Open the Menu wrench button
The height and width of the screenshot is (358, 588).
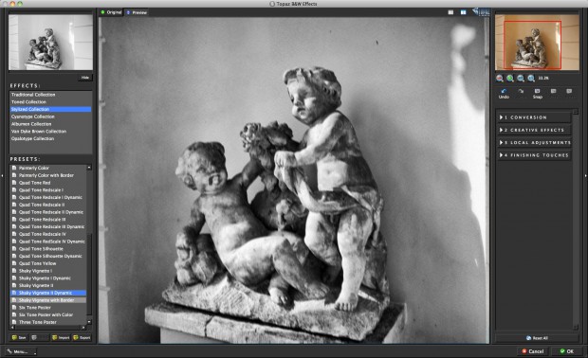point(21,351)
